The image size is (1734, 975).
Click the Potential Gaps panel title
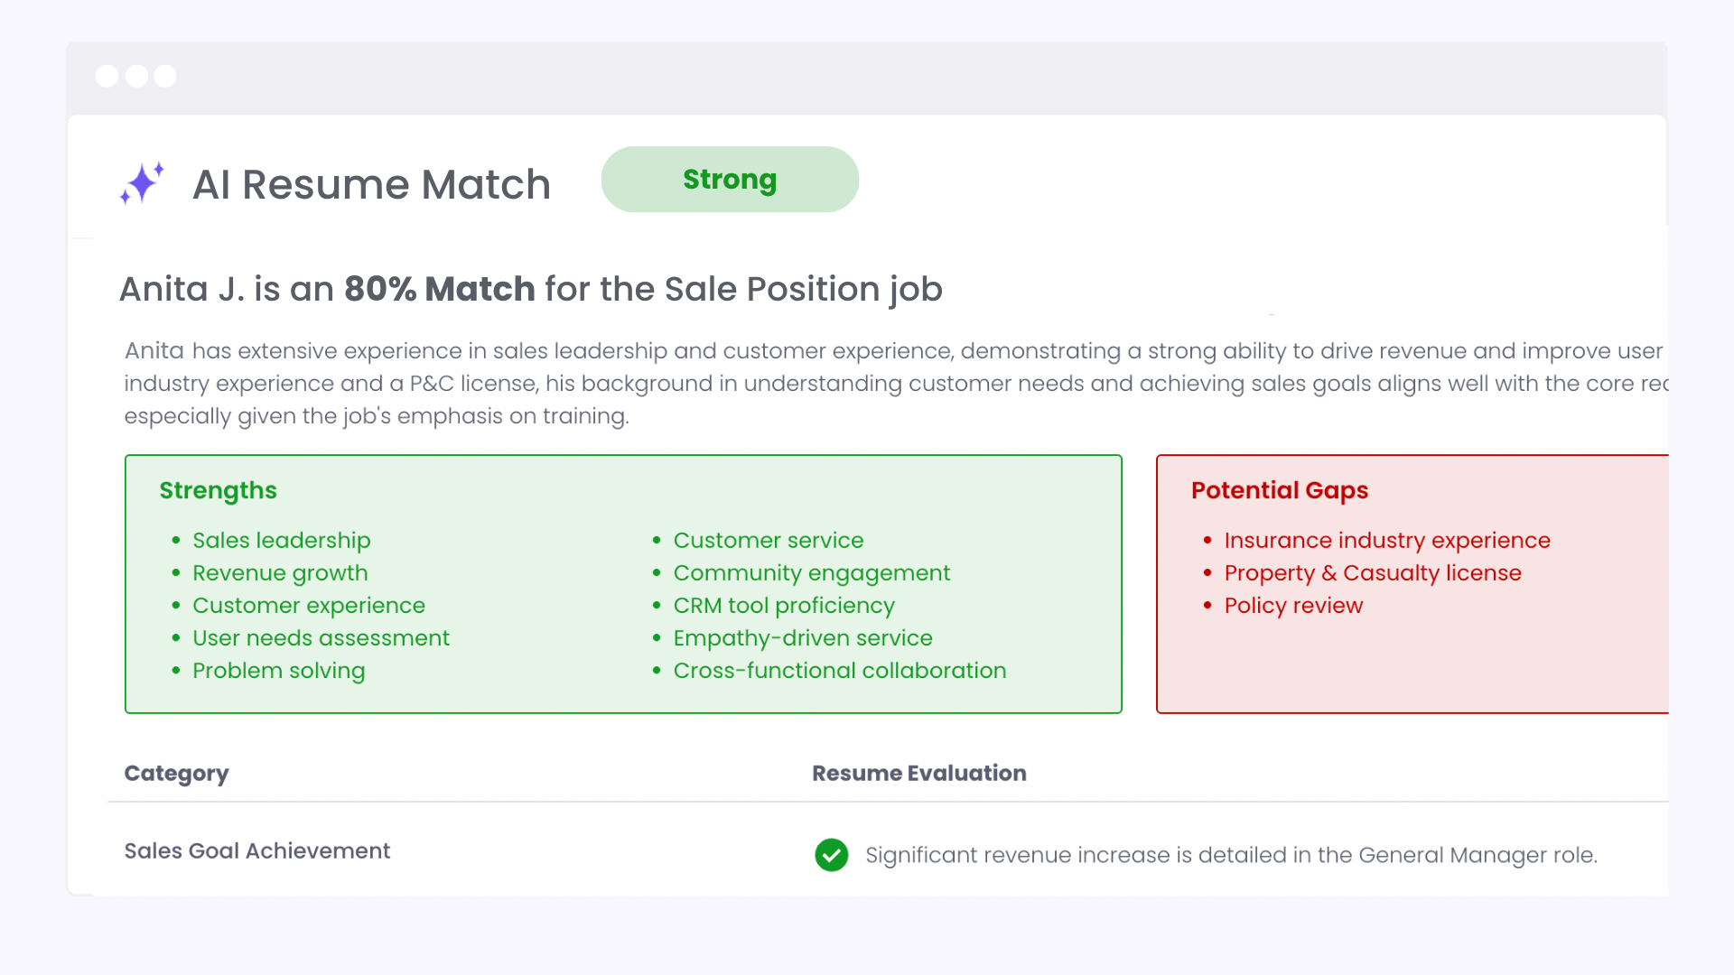[1279, 490]
